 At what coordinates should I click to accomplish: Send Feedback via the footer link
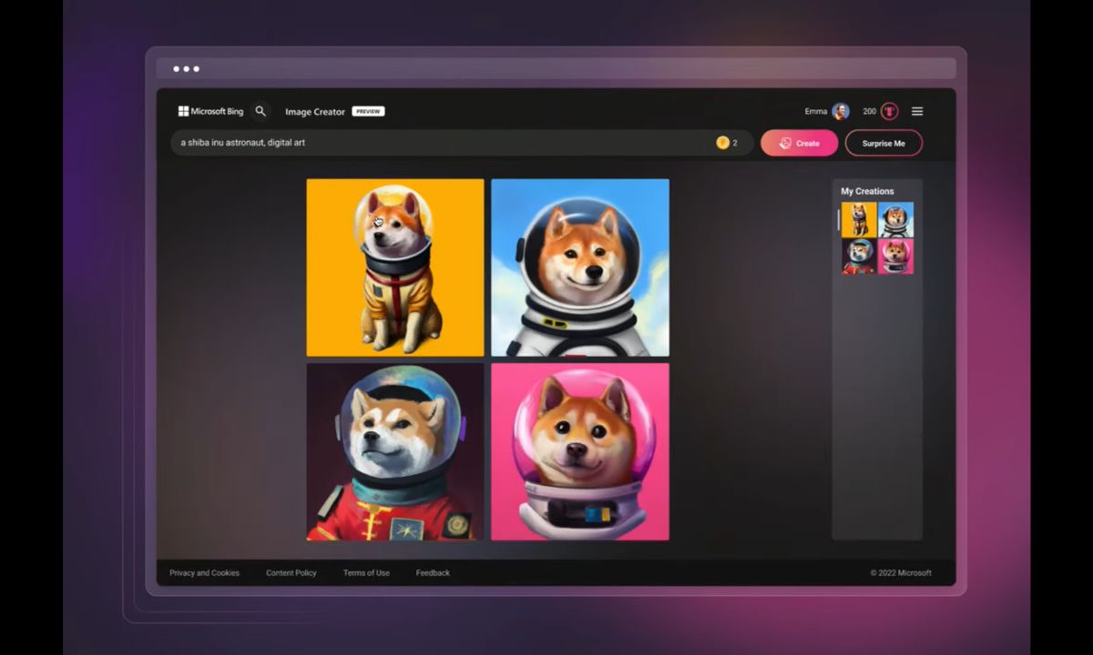point(433,573)
